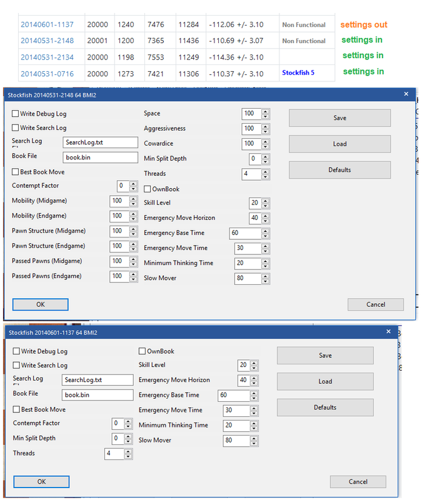Select the -110.37 +/- 3.10 table cell
Image resolution: width=422 pixels, height=500 pixels.
pyautogui.click(x=243, y=74)
